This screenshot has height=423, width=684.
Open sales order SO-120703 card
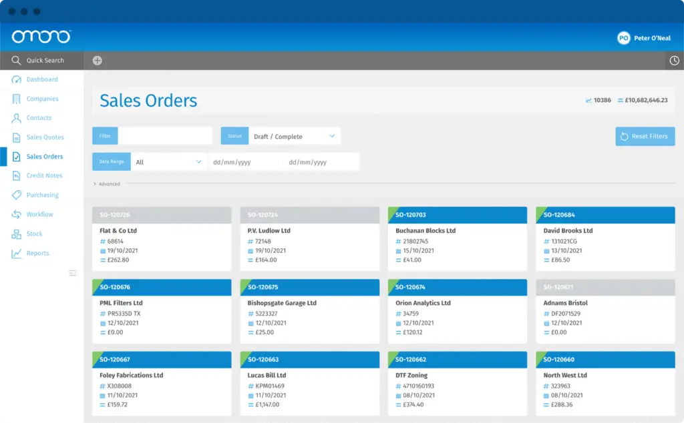457,238
